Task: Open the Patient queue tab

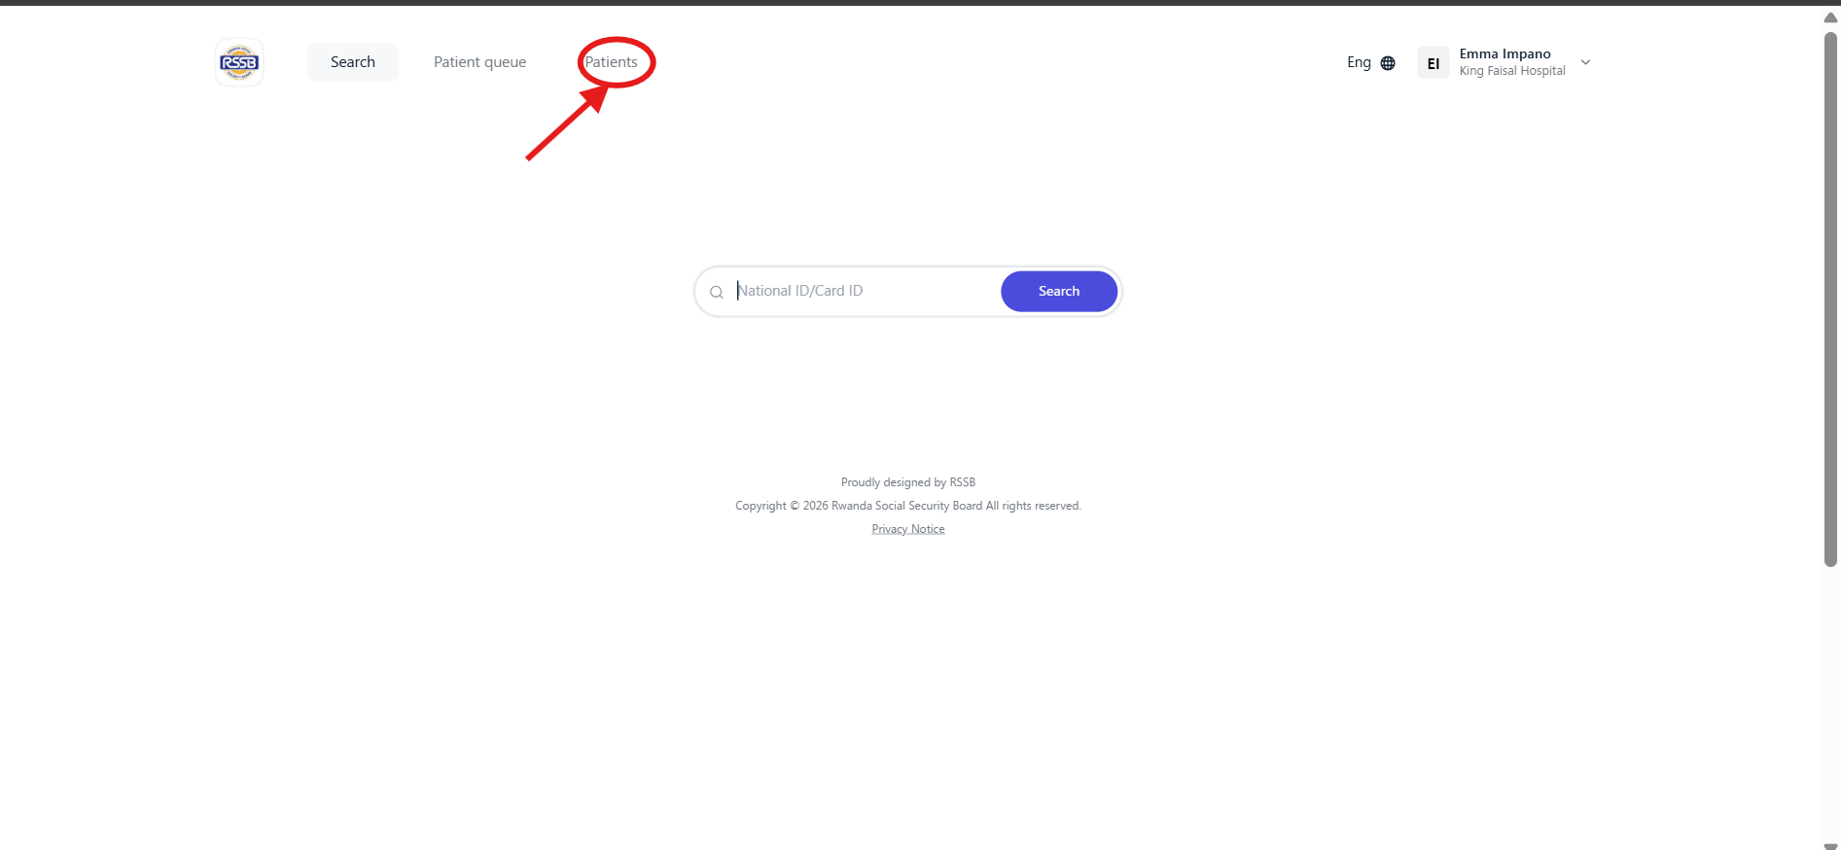Action: (479, 62)
